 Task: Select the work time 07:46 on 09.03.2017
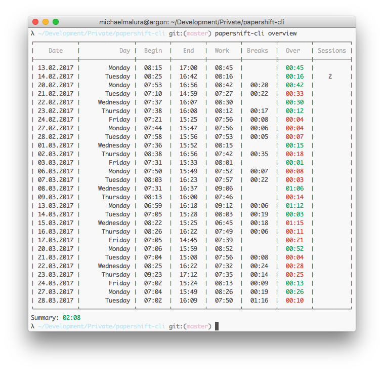(224, 197)
